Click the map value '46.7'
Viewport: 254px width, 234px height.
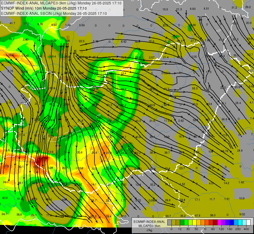pyautogui.click(x=166, y=89)
